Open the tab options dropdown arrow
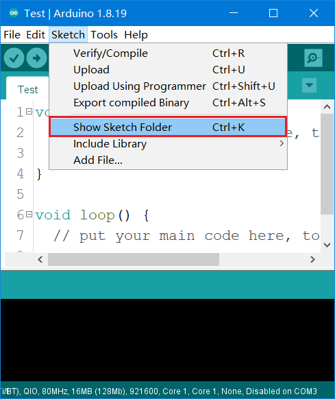 [309, 85]
